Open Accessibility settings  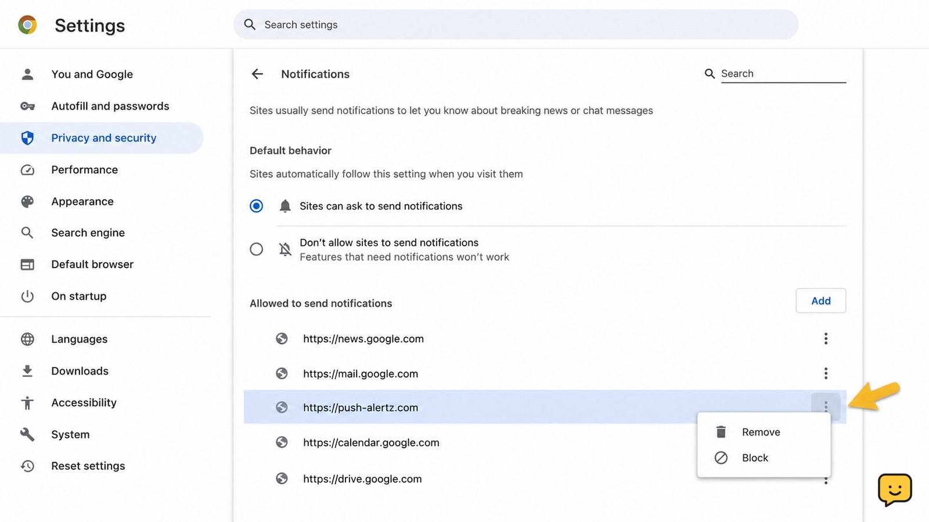(x=102, y=403)
